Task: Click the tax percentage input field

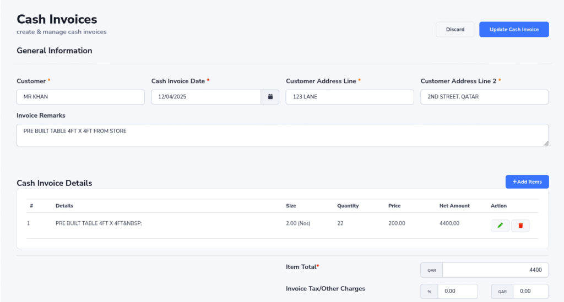Action: 457,291
